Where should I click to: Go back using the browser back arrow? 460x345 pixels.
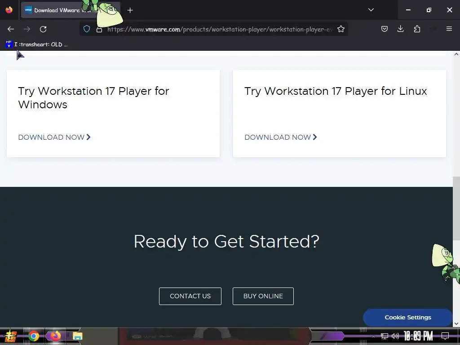[x=11, y=29]
